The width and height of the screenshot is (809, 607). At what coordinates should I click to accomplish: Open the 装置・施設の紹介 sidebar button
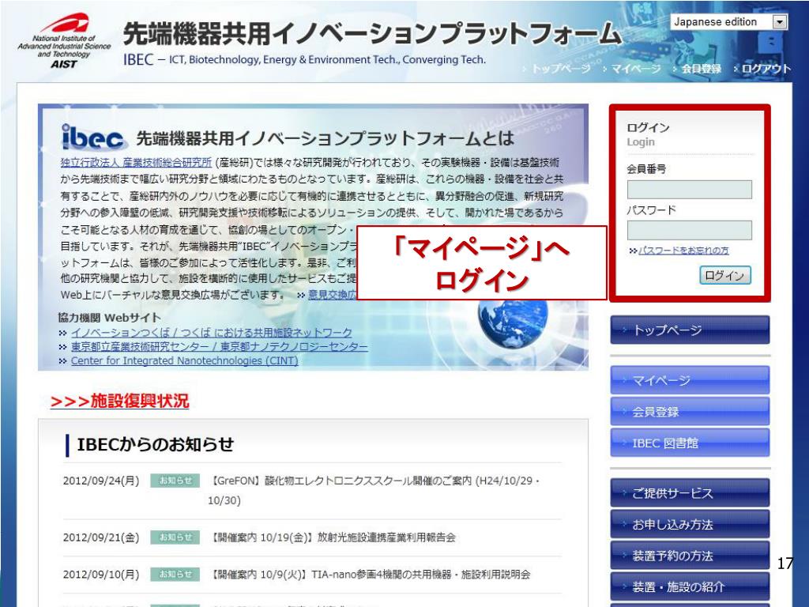(x=690, y=586)
